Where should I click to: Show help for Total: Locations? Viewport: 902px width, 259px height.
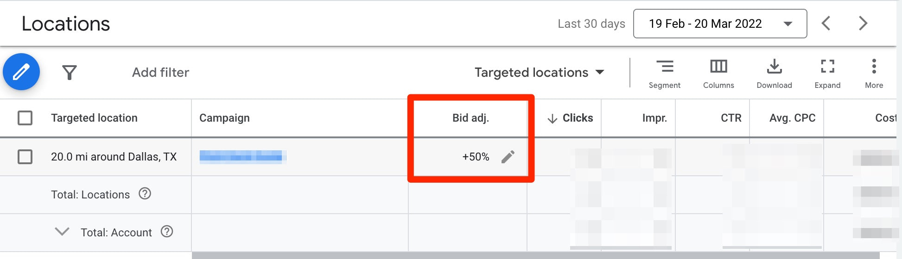(x=145, y=194)
